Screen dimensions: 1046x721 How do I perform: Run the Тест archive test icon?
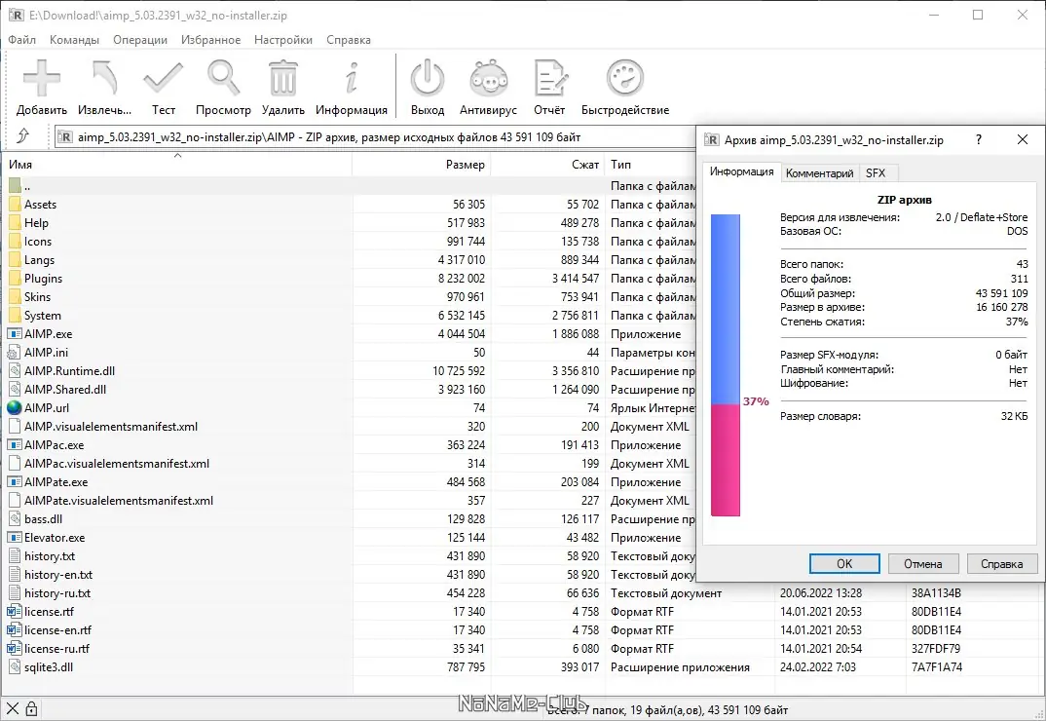tap(164, 78)
